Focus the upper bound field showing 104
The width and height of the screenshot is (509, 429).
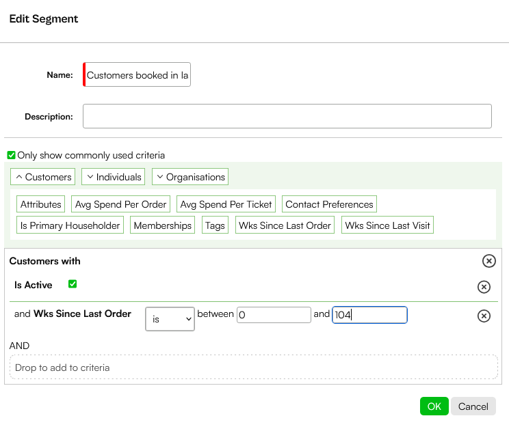tap(369, 315)
